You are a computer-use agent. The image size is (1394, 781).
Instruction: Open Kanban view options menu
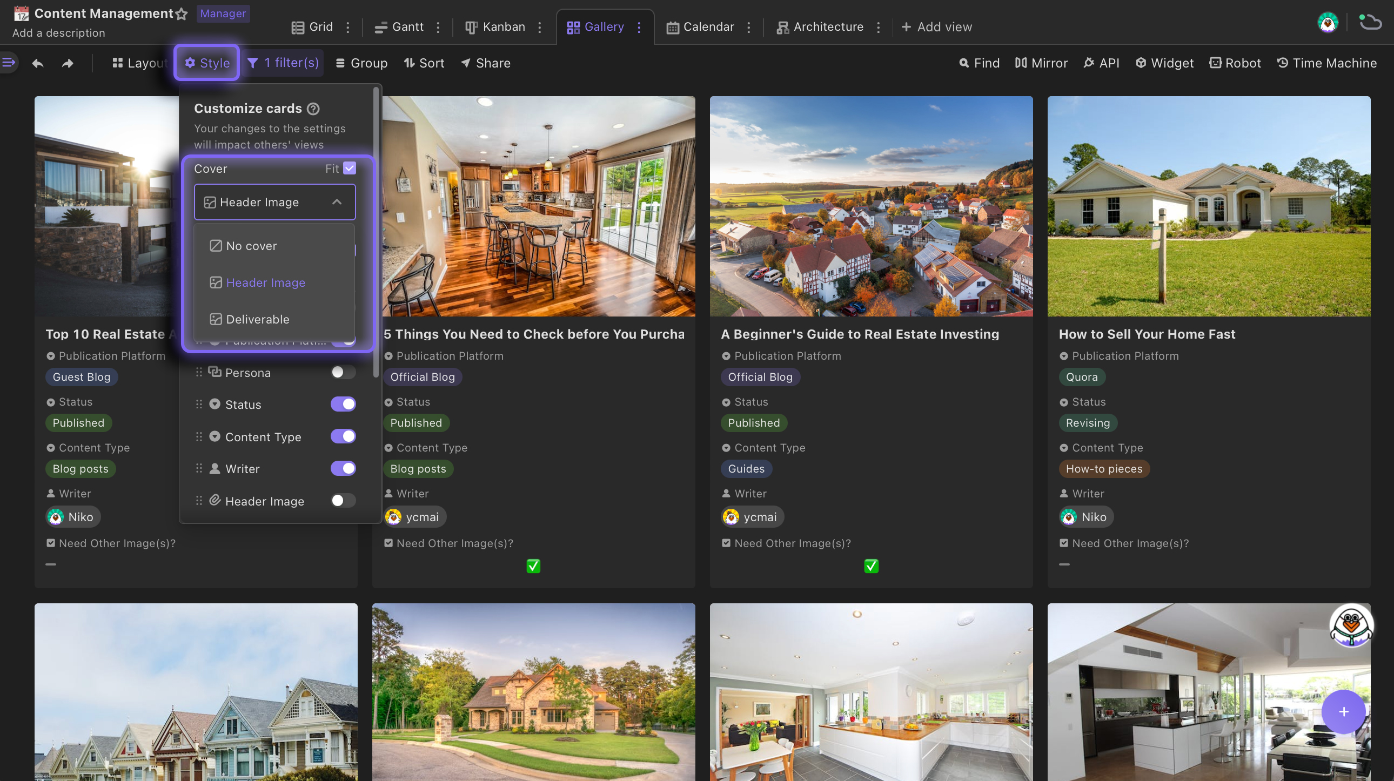pos(540,27)
